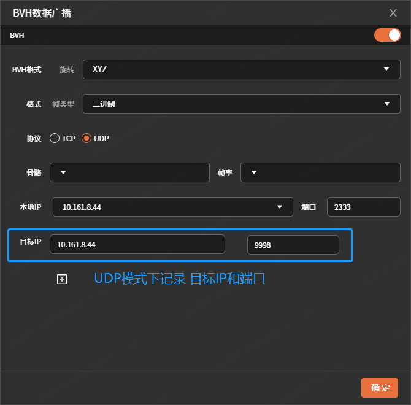The image size is (411, 405).
Task: Expand the 帧类型 二进制 dropdown
Action: [x=241, y=104]
